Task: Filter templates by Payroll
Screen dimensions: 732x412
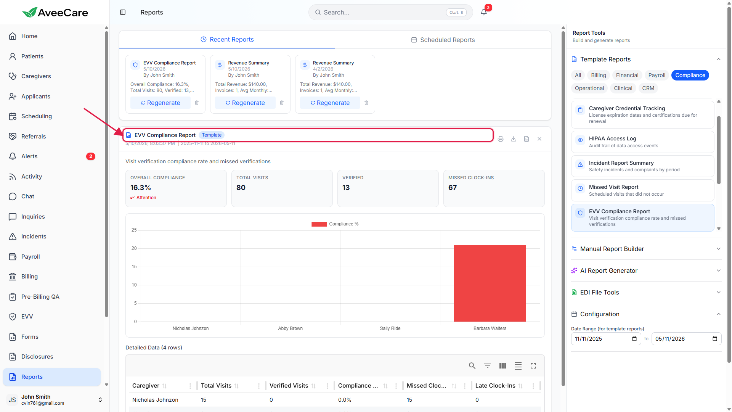Action: pos(657,75)
